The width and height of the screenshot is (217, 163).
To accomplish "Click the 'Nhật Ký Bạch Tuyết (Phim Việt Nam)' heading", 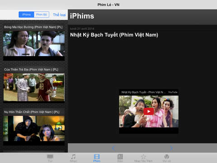I will [114, 35].
